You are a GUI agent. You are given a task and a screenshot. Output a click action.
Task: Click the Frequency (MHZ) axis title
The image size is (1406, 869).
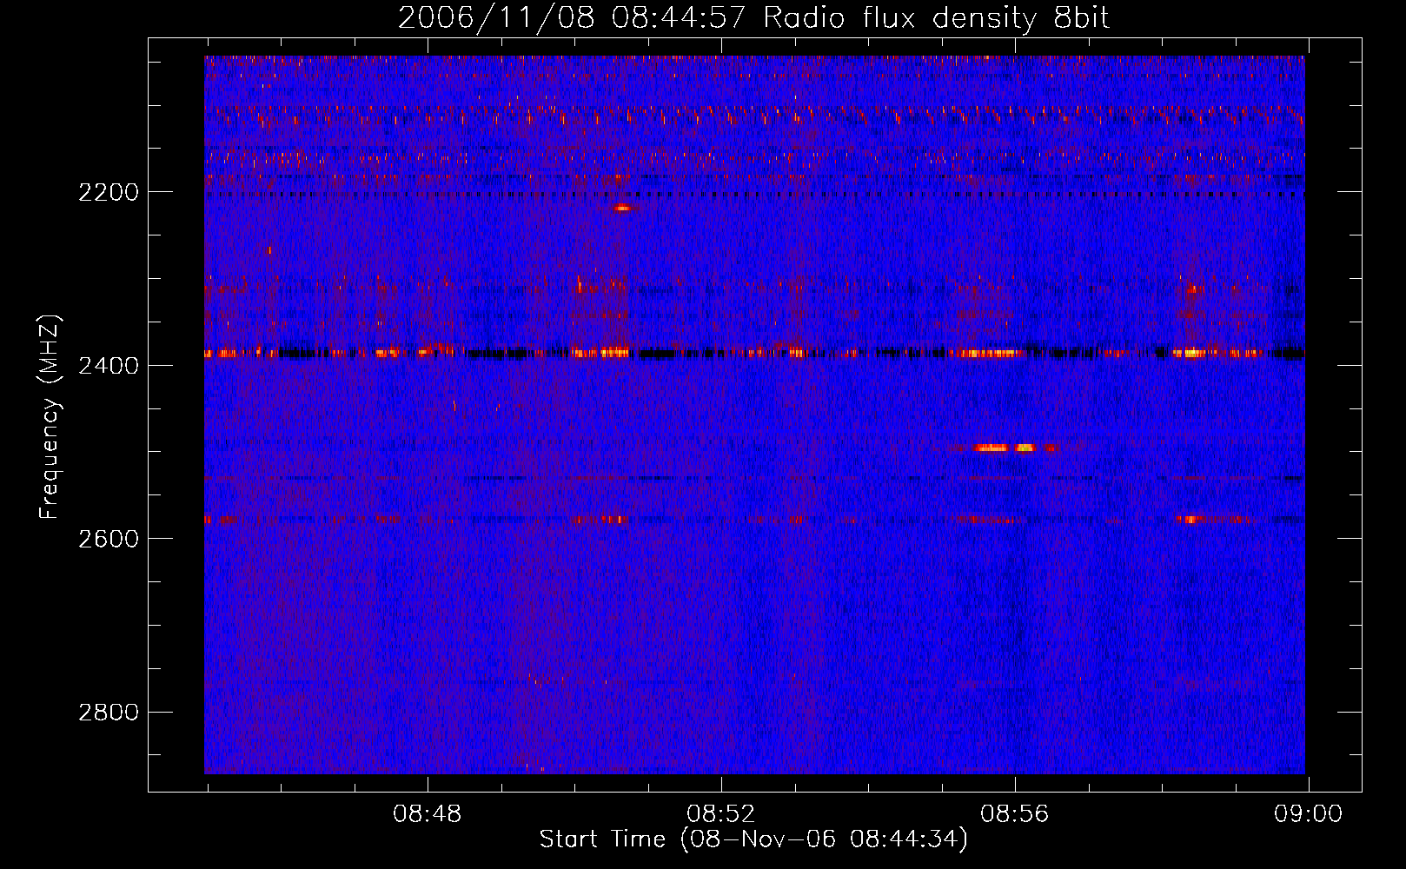point(50,417)
